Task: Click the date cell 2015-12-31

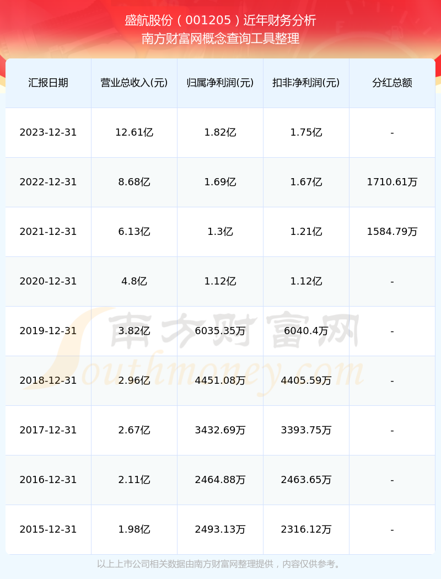Action: click(x=49, y=529)
